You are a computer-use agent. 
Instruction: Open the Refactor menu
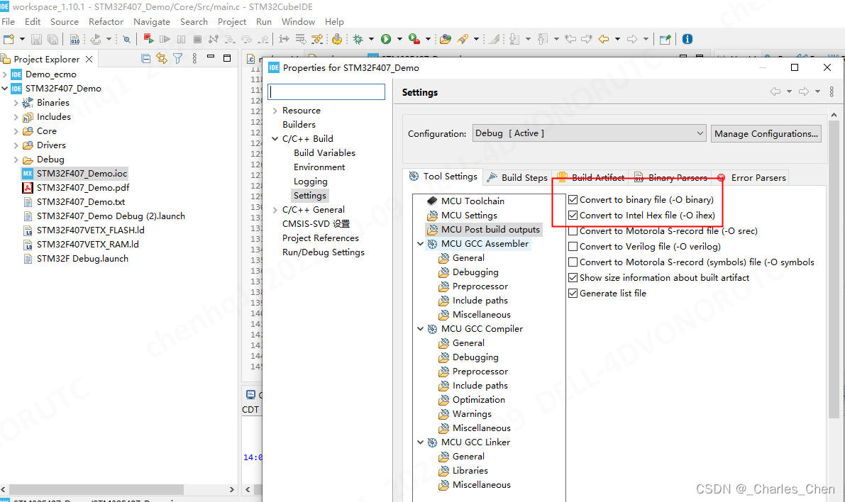click(106, 21)
